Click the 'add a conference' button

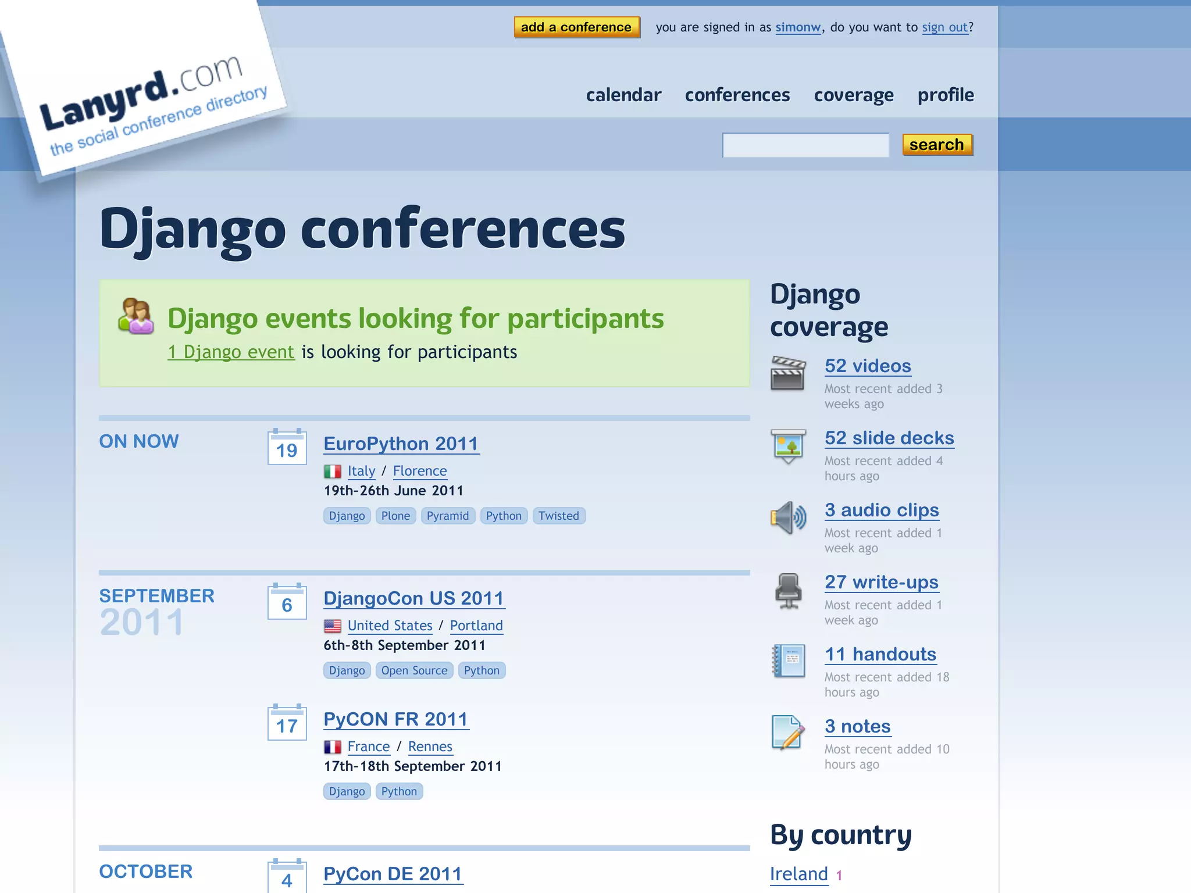pyautogui.click(x=577, y=27)
